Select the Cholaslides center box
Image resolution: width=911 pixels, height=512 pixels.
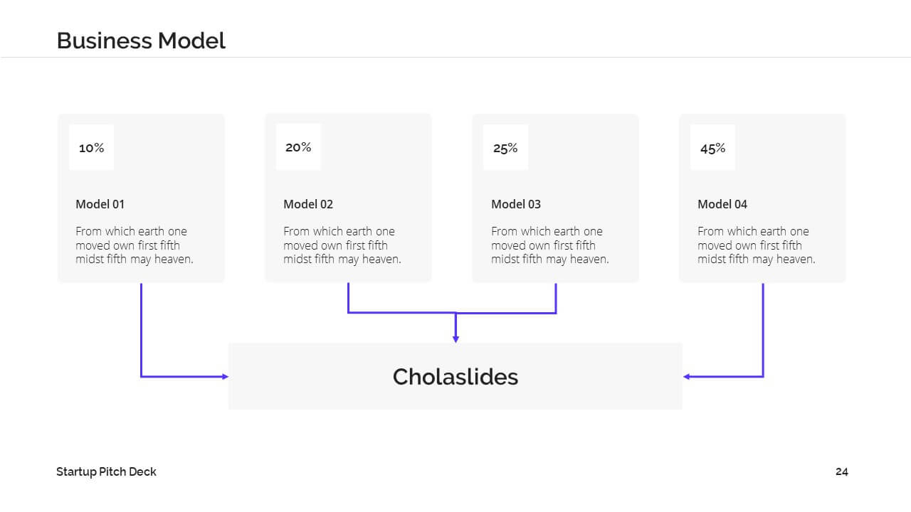[455, 376]
